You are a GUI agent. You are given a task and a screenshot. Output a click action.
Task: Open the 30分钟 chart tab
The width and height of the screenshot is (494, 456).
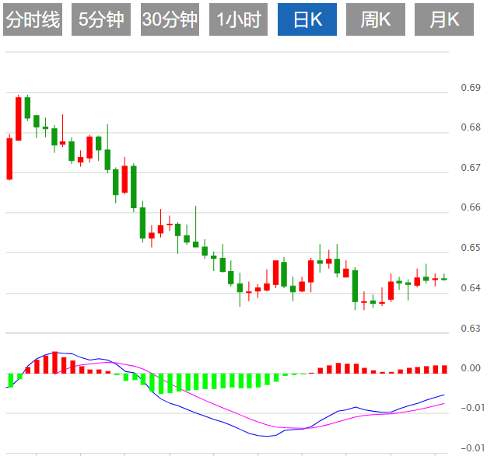pyautogui.click(x=170, y=19)
